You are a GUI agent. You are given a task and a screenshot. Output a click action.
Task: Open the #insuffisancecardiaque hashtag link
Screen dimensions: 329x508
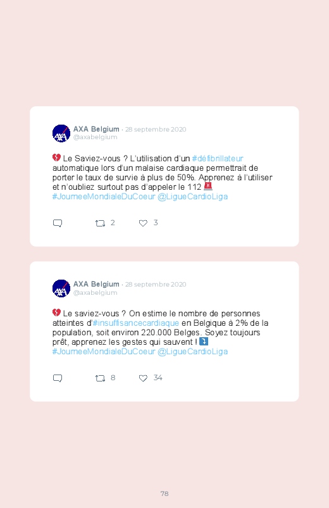[136, 323]
